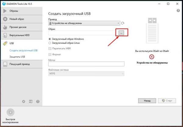Image resolution: width=183 pixels, height=127 pixels.
Task: Refresh the device list
Action: (x=123, y=23)
